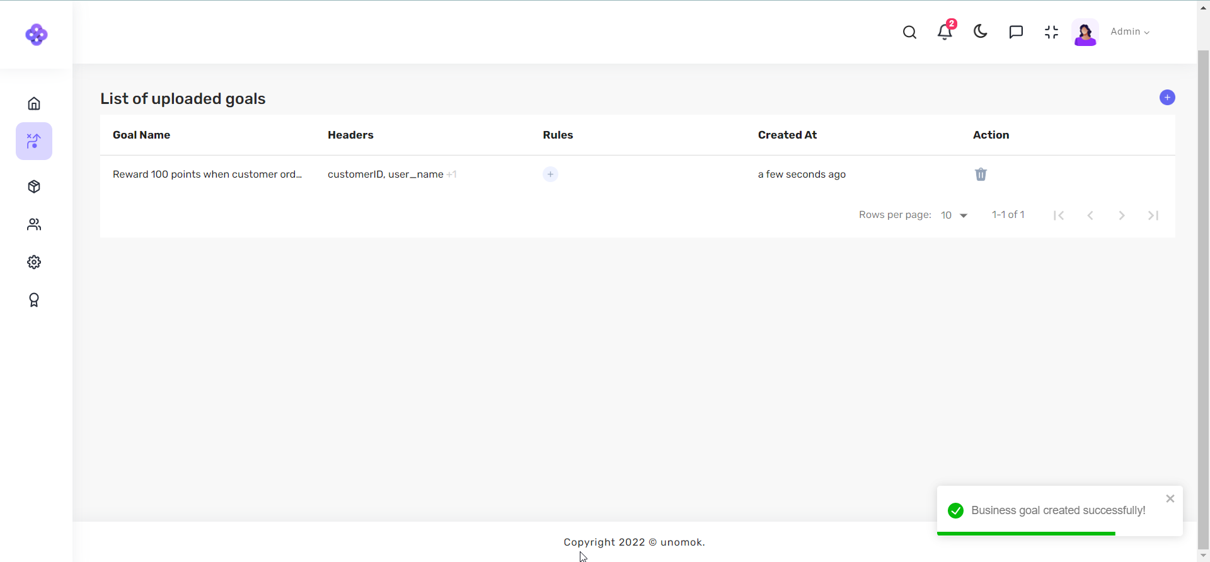The image size is (1210, 562).
Task: Open the rows per page dropdown
Action: tap(954, 215)
